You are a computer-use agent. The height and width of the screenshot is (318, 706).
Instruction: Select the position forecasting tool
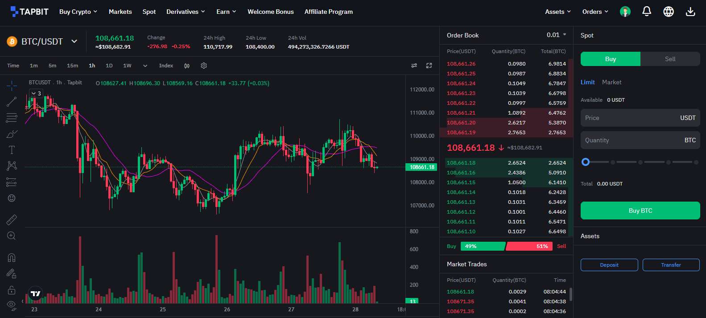(x=12, y=182)
